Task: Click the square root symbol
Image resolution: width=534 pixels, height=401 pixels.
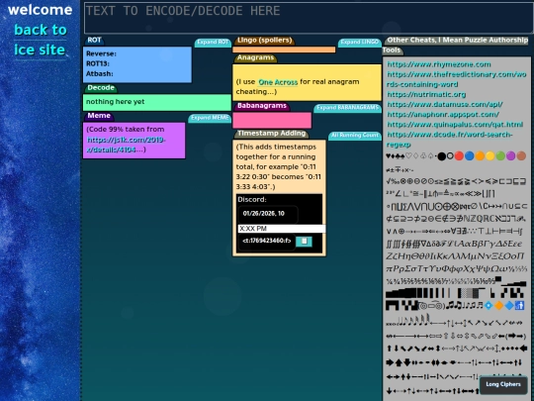Action: pyautogui.click(x=389, y=181)
